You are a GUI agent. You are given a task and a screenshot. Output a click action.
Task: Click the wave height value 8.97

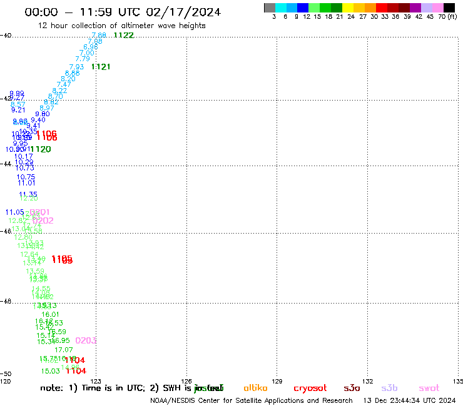(47, 108)
